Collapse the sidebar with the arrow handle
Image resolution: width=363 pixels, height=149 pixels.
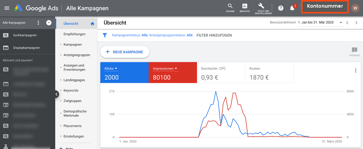pos(57,94)
